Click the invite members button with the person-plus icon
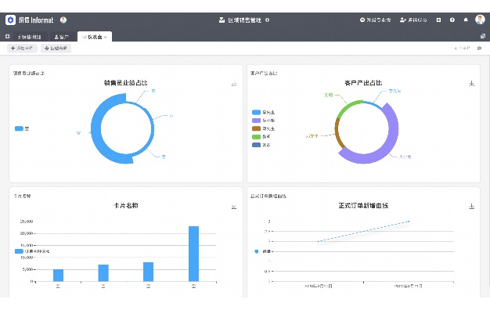 pyautogui.click(x=413, y=20)
